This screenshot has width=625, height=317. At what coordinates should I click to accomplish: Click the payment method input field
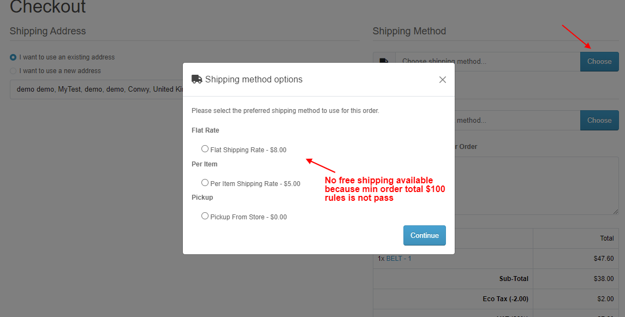tap(517, 120)
